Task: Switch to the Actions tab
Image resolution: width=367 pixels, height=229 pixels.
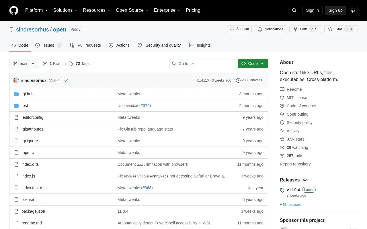Action: coord(119,45)
